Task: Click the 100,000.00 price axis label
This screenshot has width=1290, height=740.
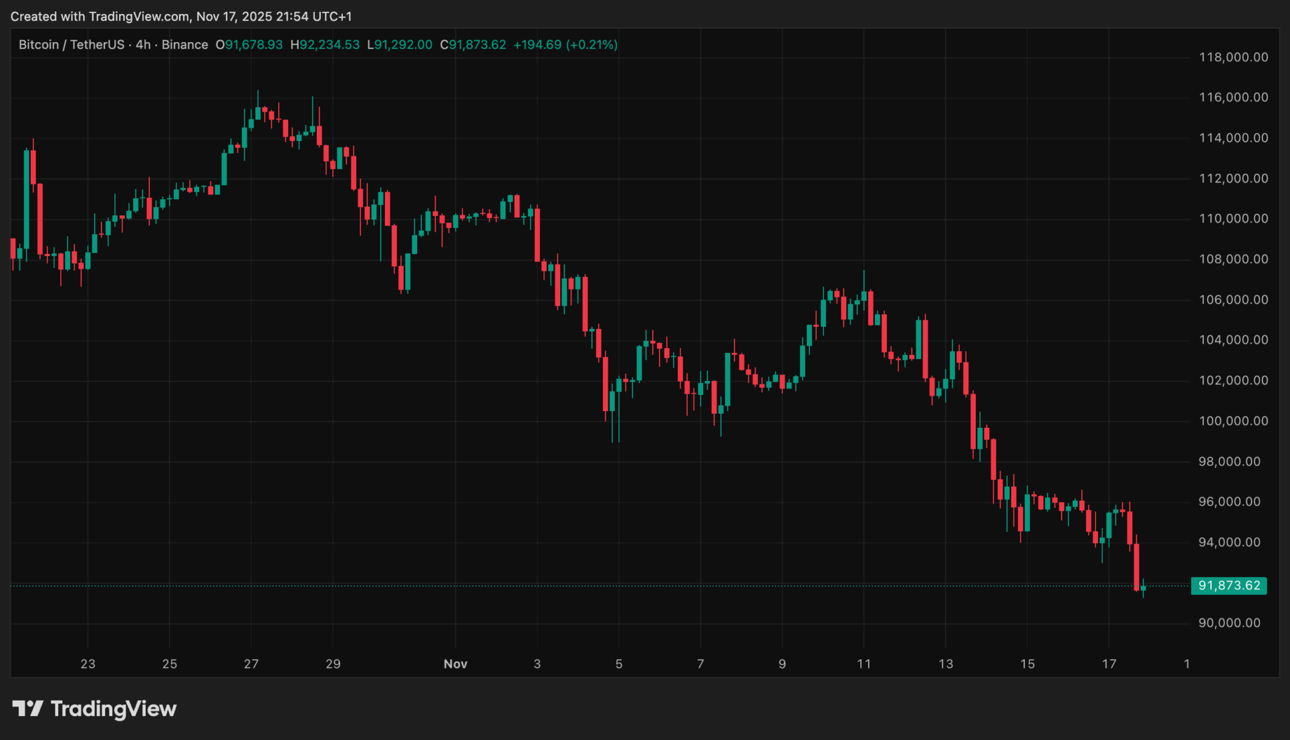Action: click(1233, 421)
